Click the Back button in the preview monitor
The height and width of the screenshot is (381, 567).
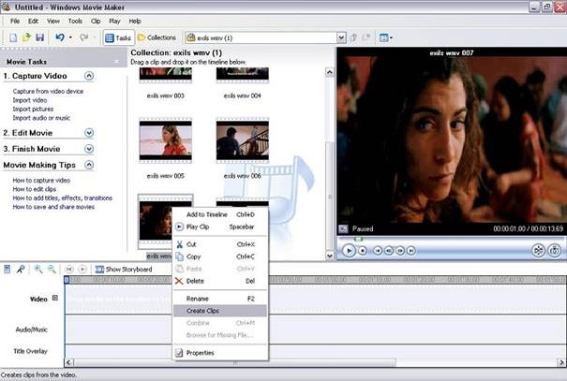(378, 251)
